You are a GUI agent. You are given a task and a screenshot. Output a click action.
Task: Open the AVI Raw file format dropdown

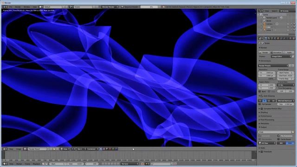[x=267, y=143]
